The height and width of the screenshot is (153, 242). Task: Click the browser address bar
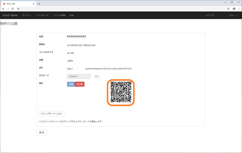[x=123, y=9]
